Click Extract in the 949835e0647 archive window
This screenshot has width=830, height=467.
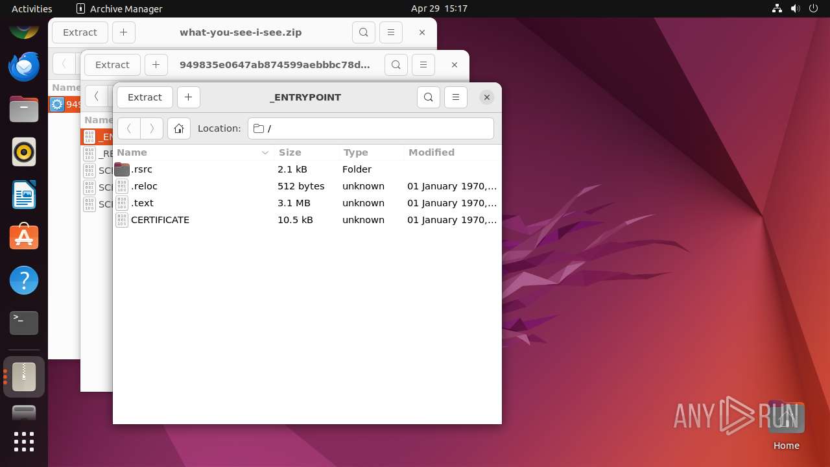(112, 65)
